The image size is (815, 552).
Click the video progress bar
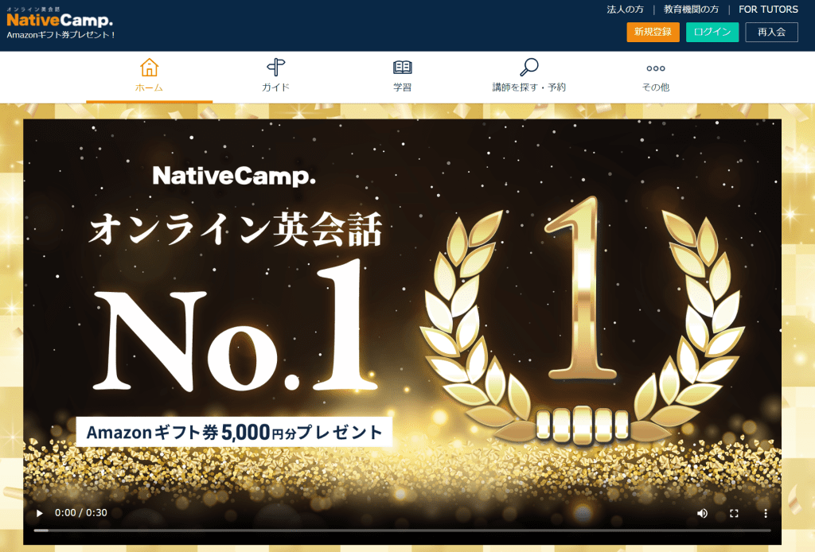pyautogui.click(x=402, y=531)
